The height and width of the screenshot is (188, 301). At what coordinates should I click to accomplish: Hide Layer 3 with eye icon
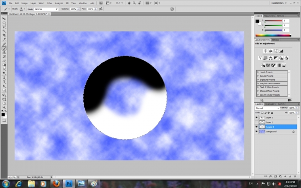pos(256,127)
